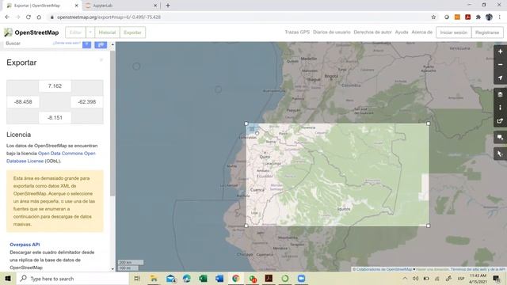Open Excel from the taskbar
Image resolution: width=507 pixels, height=285 pixels.
203,279
